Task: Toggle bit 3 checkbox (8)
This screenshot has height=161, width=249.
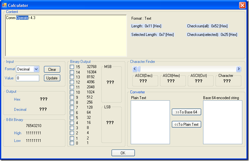Action: pos(72,128)
